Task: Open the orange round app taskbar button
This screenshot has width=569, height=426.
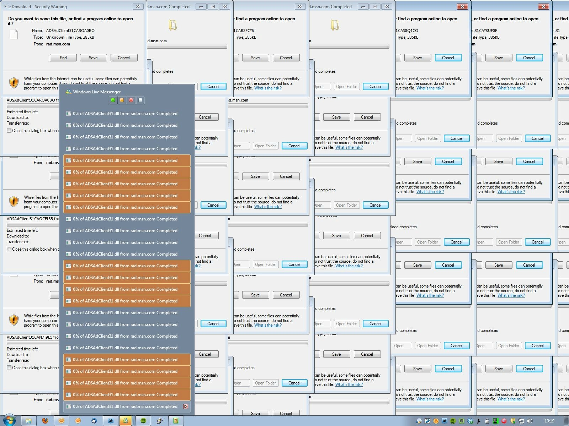Action: tap(62, 421)
